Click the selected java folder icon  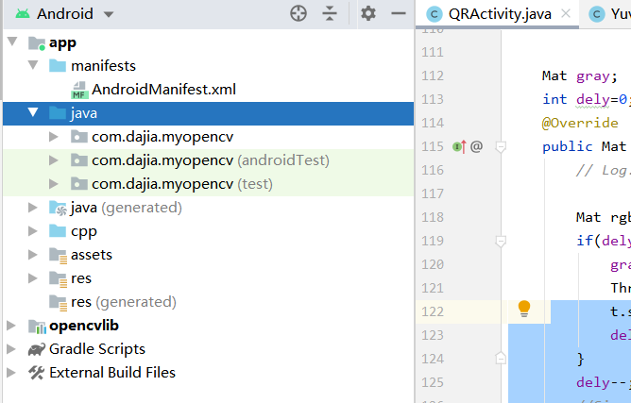click(x=58, y=113)
